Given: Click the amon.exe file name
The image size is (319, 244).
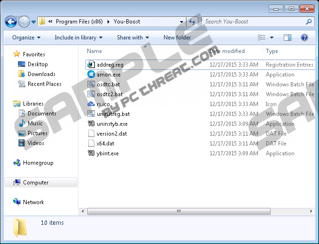Looking at the screenshot, I should 109,75.
